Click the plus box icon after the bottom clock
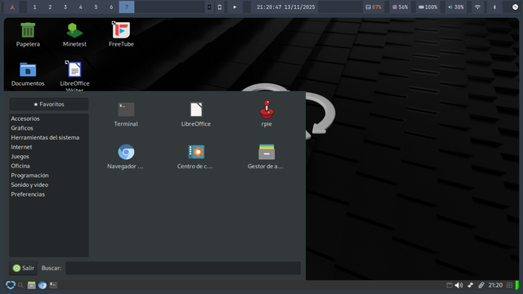Screen dimensions: 523x294 click(509, 285)
